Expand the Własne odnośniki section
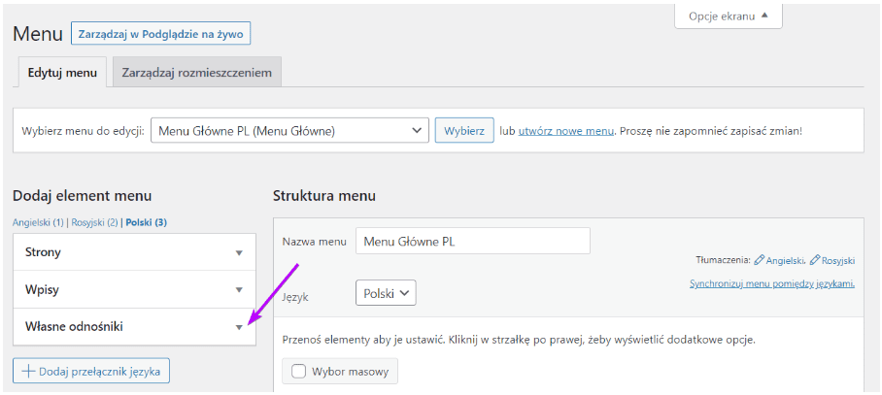 point(239,327)
